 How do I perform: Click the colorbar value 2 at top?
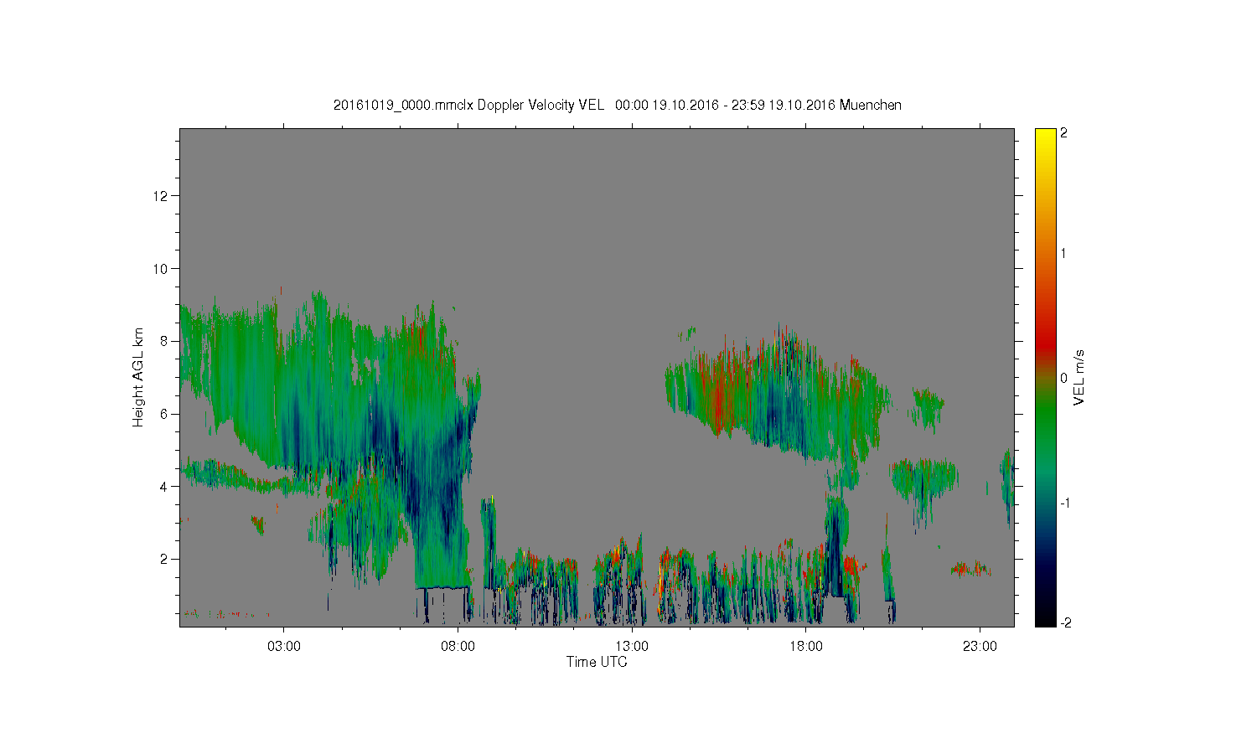[1064, 133]
